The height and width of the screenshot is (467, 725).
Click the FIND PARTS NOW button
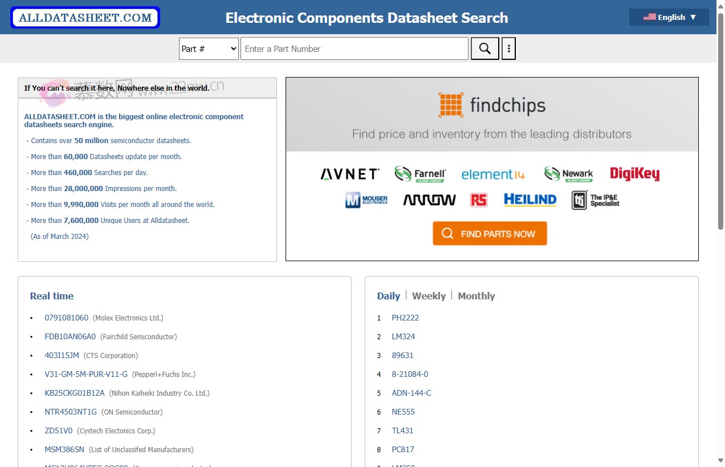pyautogui.click(x=489, y=233)
